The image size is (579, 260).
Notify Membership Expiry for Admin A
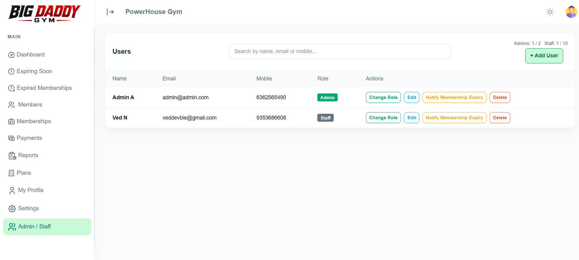tap(454, 97)
